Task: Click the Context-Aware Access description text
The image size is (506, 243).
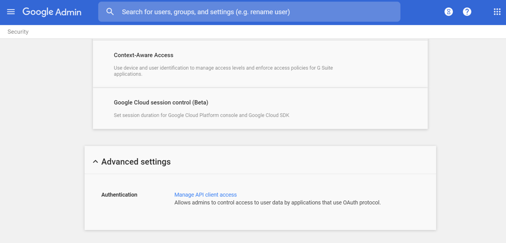Action: pyautogui.click(x=223, y=71)
